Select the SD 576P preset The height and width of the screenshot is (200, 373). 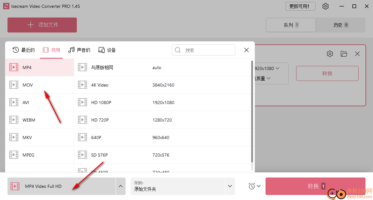(163, 155)
